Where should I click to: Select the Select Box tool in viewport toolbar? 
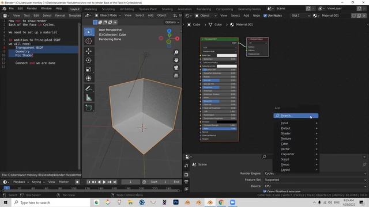pyautogui.click(x=89, y=32)
